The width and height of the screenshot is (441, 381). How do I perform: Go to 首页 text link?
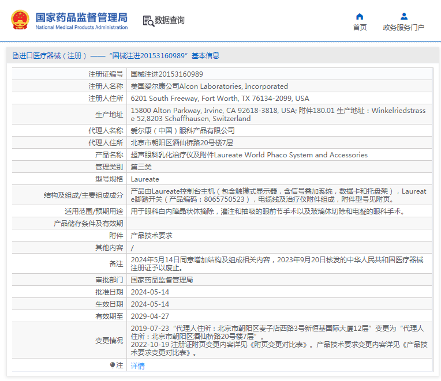[x=360, y=27]
